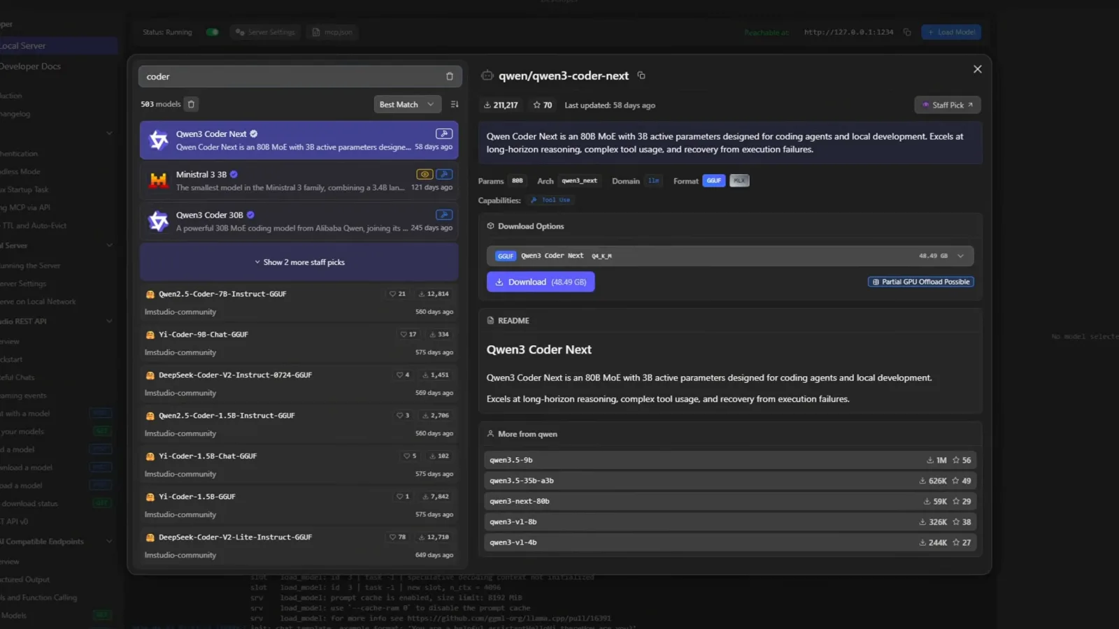Click the heart icon on DeepSeek-Coder-V2-Lite-Instruct-GGUF
This screenshot has width=1119, height=629.
[x=392, y=537]
